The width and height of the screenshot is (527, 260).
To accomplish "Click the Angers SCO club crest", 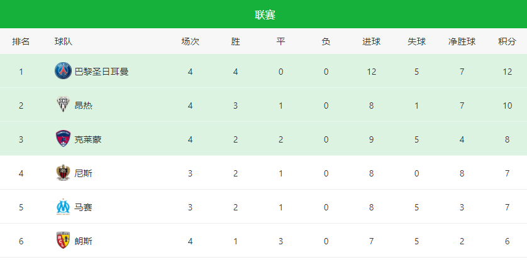I will click(63, 105).
